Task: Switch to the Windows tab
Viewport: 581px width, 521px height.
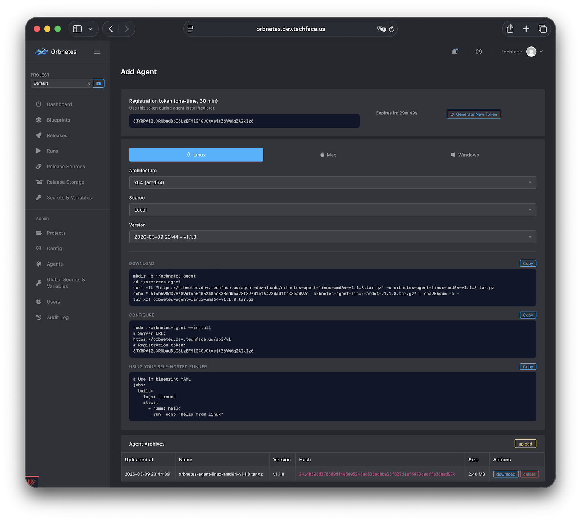Action: (x=465, y=155)
